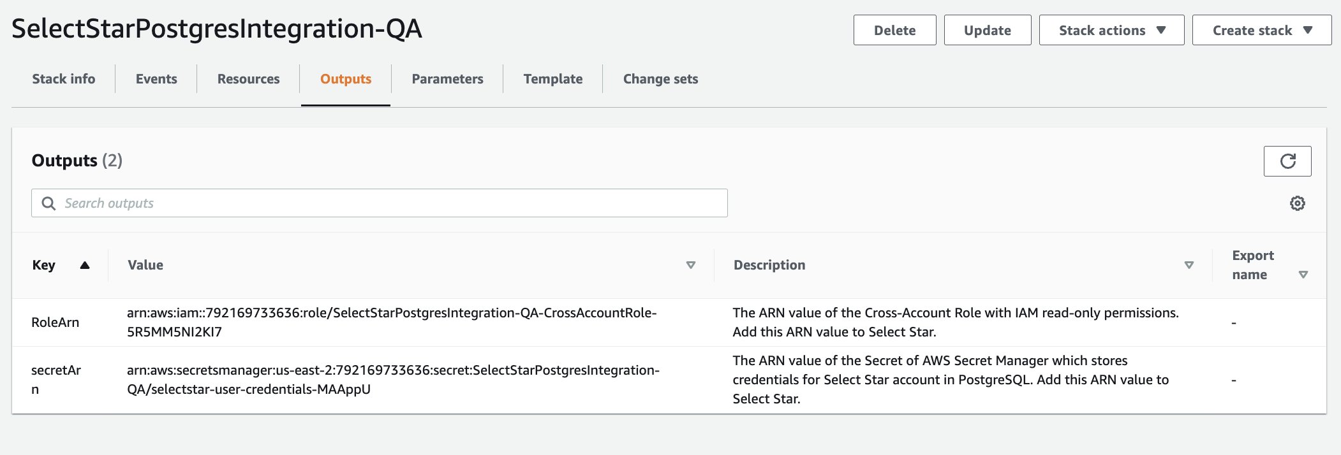
Task: Click the Value column header label
Action: pyautogui.click(x=145, y=265)
